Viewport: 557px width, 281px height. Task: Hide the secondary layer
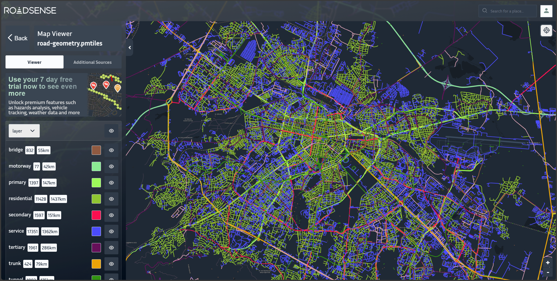click(x=111, y=215)
